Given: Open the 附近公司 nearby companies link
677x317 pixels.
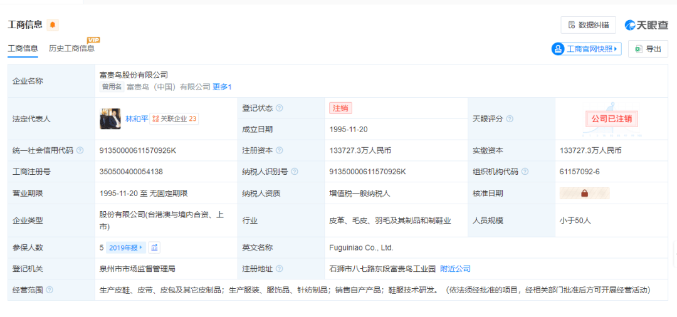Looking at the screenshot, I should click(455, 269).
